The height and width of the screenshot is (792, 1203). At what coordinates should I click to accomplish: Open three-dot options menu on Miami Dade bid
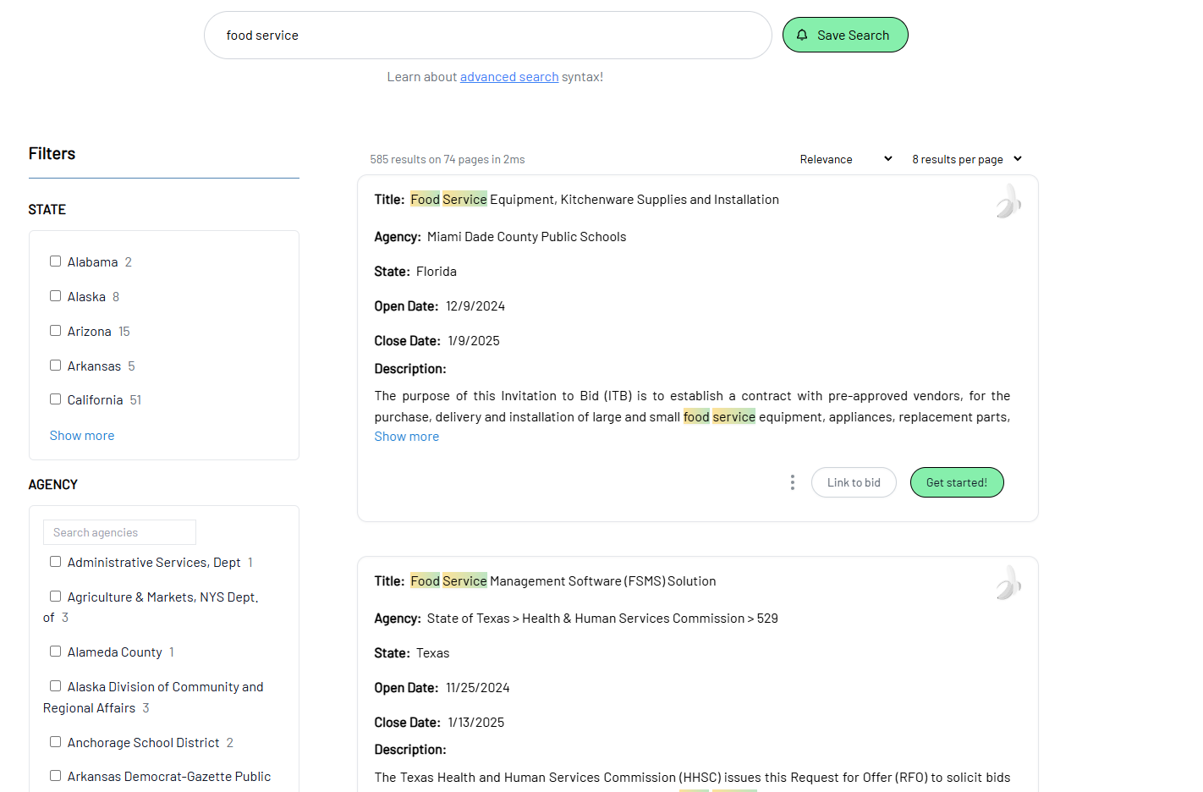[x=792, y=482]
